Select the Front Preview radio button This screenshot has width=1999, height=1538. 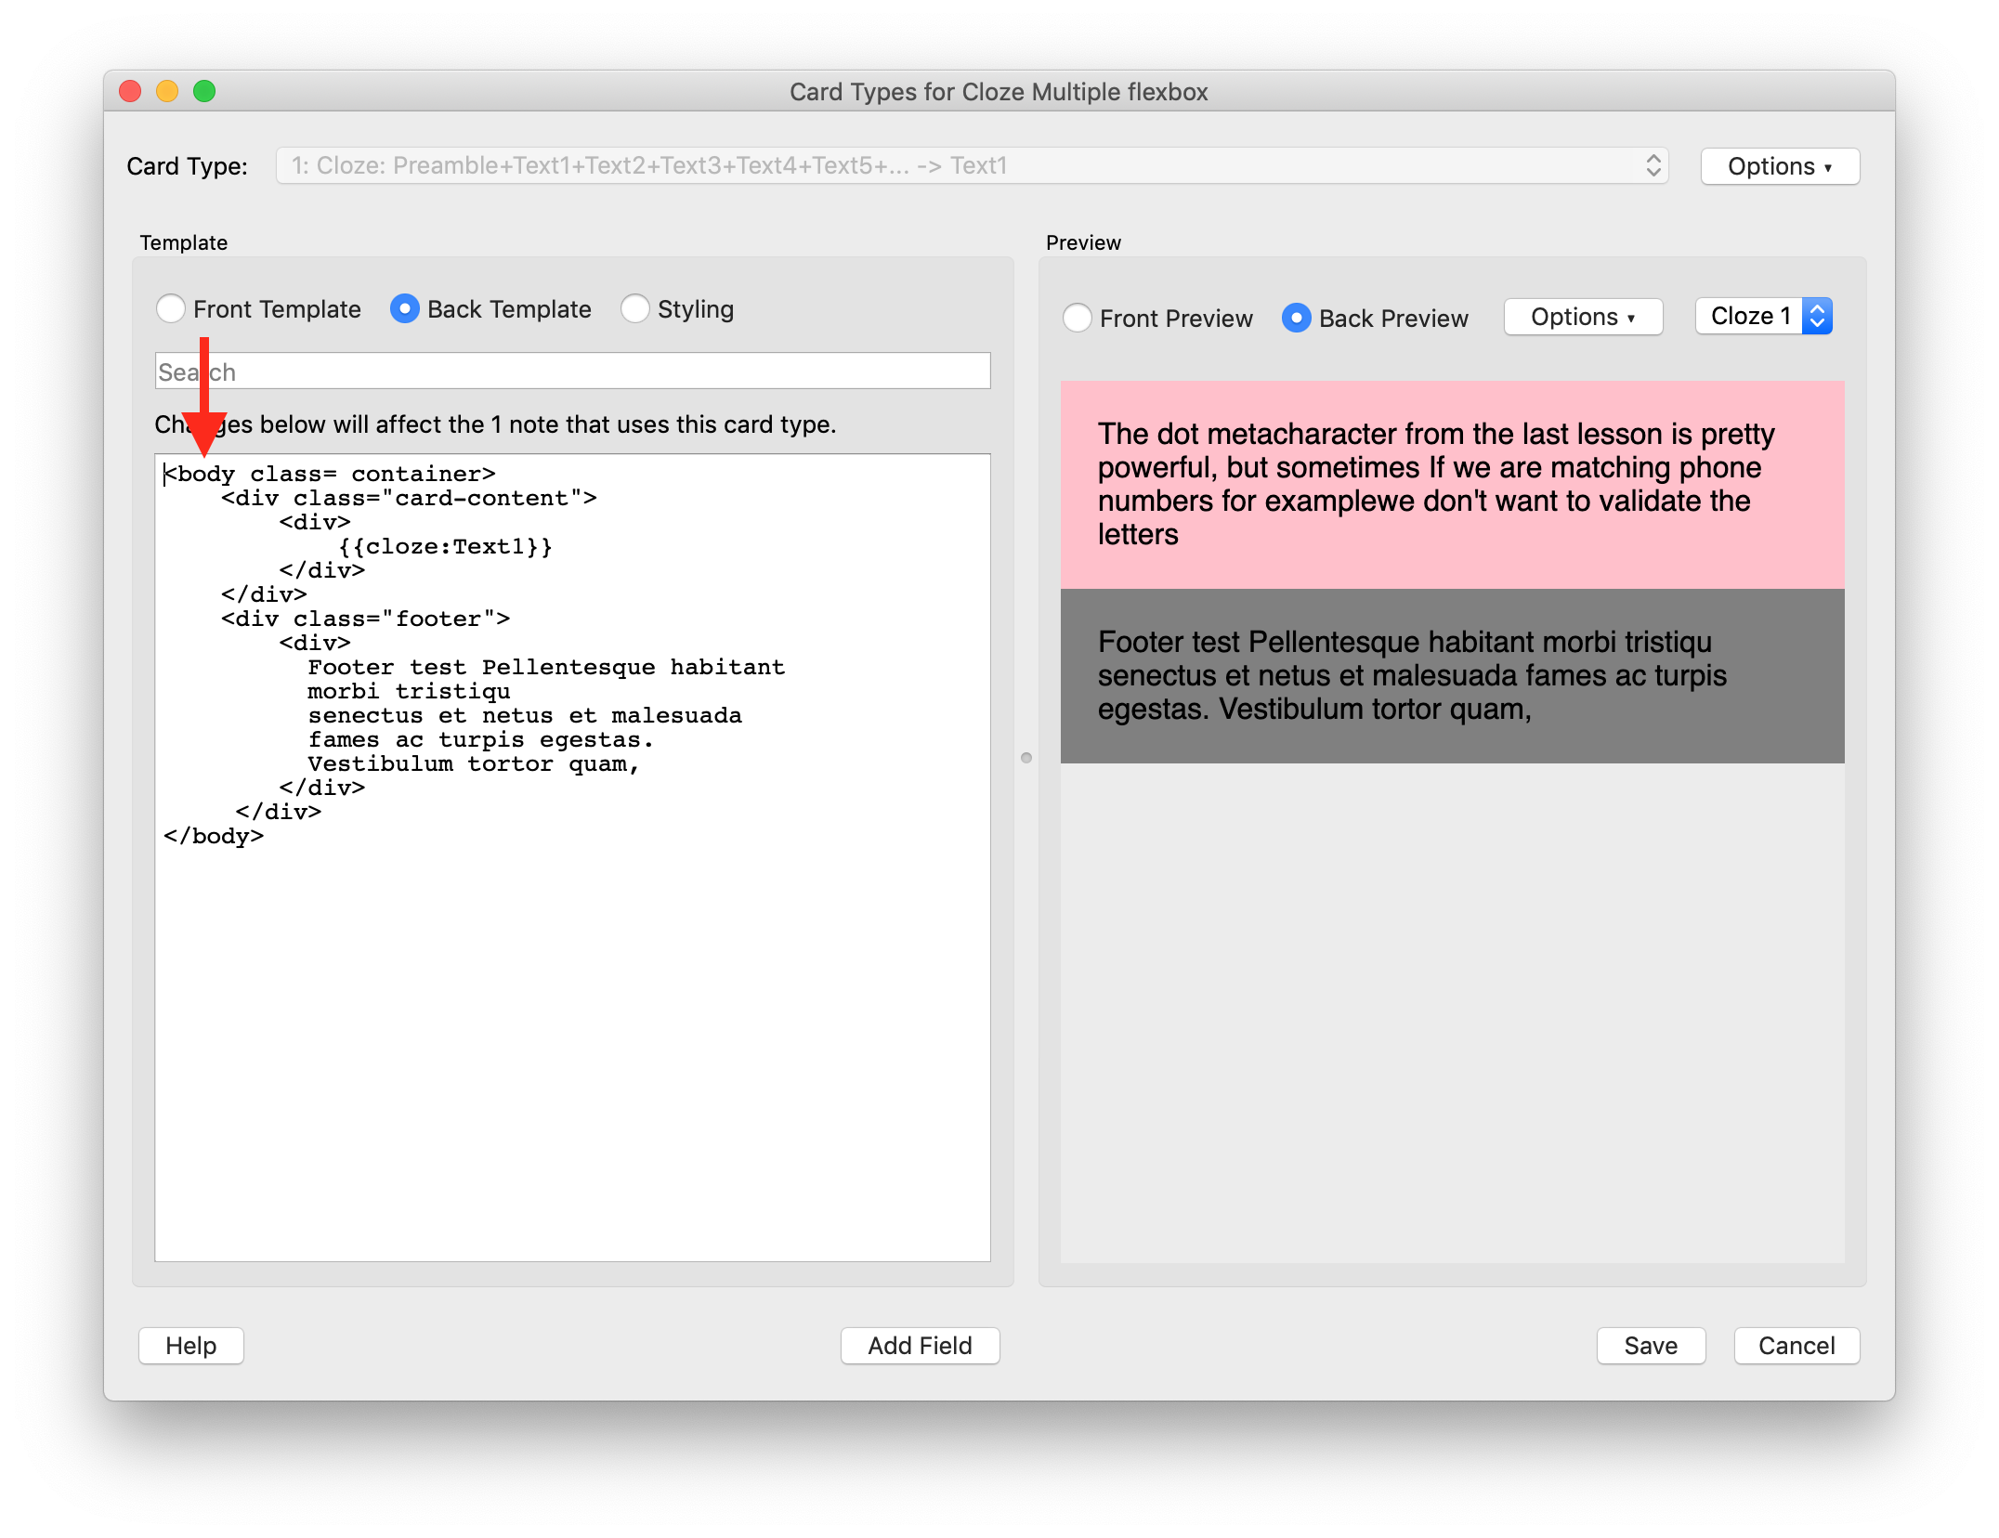click(1078, 318)
